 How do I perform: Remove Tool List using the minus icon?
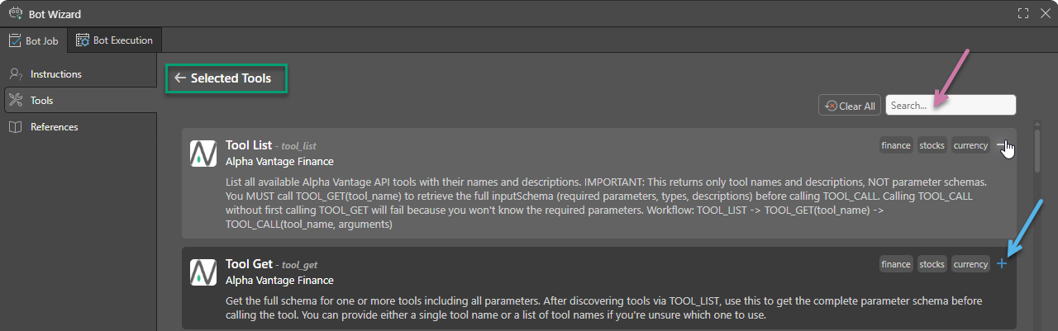(1002, 145)
